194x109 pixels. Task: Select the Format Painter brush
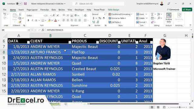coord(20,22)
